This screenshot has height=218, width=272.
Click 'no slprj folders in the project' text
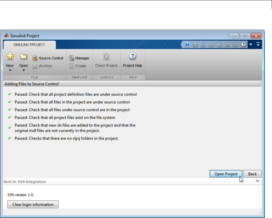pyautogui.click(x=92, y=138)
